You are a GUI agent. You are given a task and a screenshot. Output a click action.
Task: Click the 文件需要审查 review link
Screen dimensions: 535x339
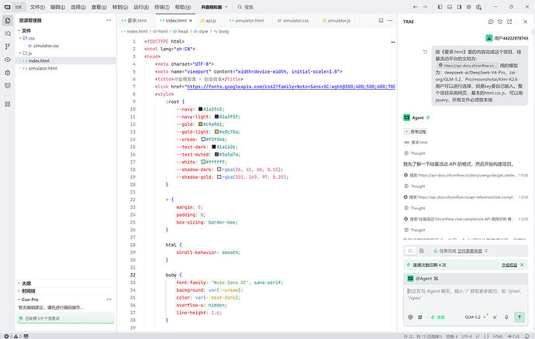tap(470, 251)
